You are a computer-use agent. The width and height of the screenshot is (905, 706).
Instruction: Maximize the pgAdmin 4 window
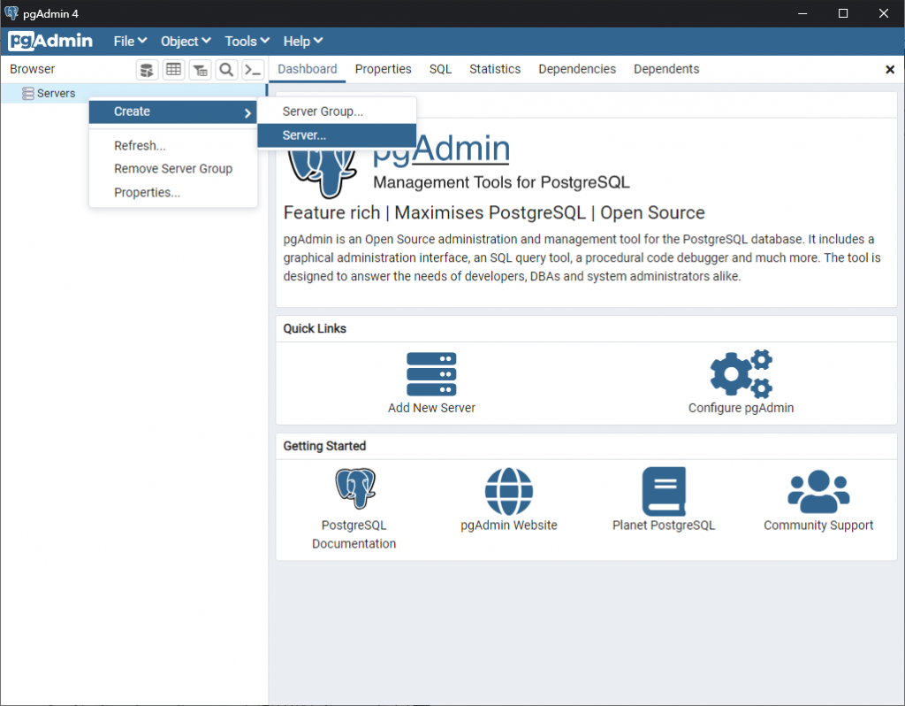(x=842, y=13)
